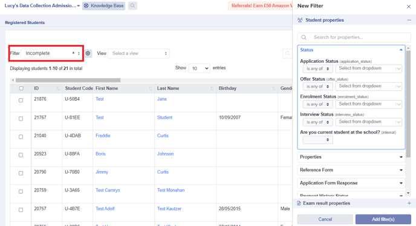Open filter settings gear icon
The width and height of the screenshot is (416, 226).
click(88, 54)
